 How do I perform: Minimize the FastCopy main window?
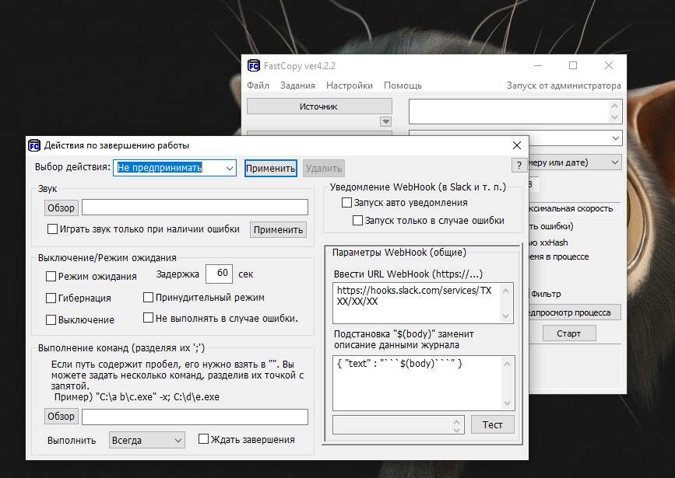coord(538,66)
